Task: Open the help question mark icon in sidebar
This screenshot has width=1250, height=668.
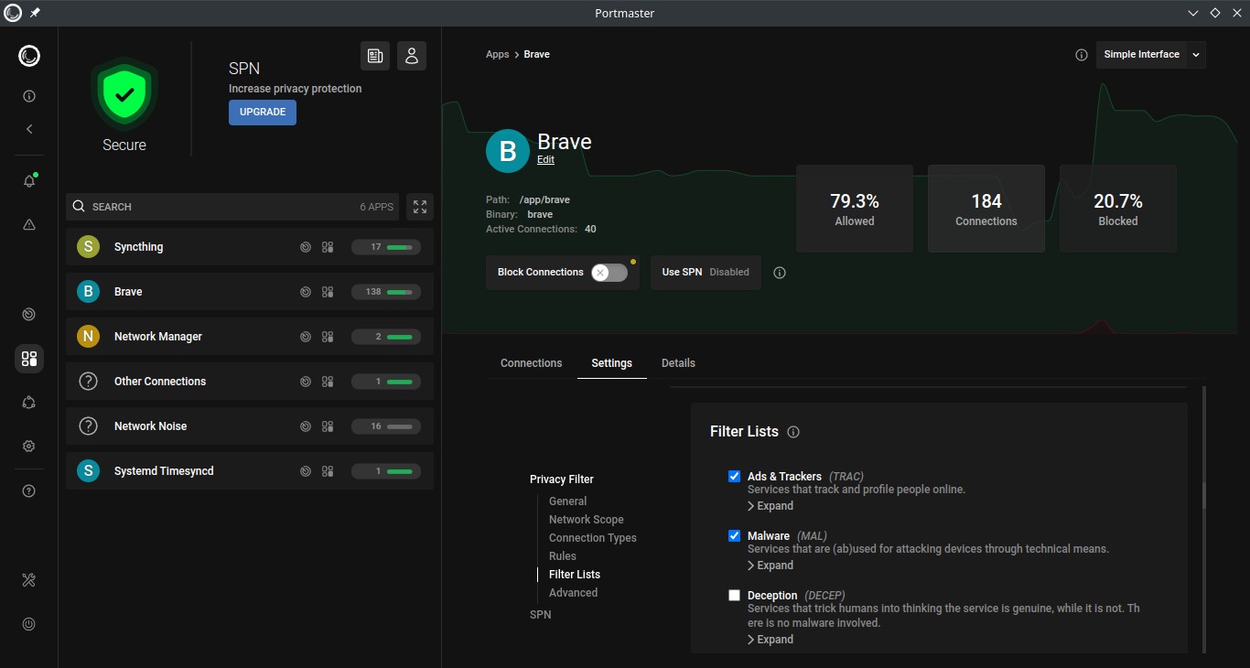Action: point(29,491)
